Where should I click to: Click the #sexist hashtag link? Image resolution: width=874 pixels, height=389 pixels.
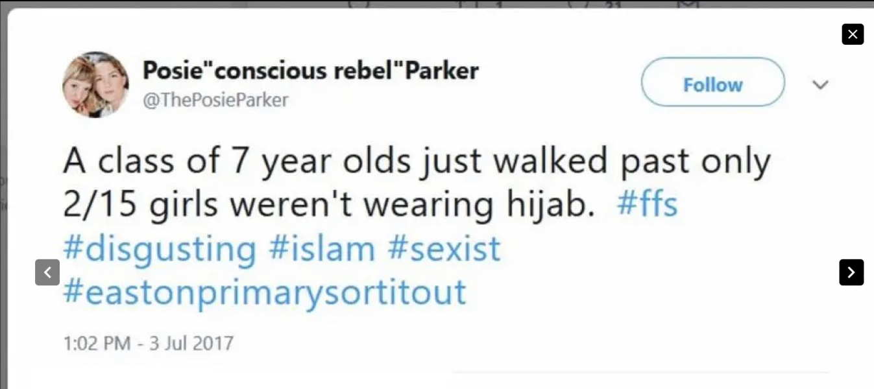click(x=444, y=250)
